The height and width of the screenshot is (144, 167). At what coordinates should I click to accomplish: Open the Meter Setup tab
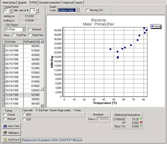9,2
